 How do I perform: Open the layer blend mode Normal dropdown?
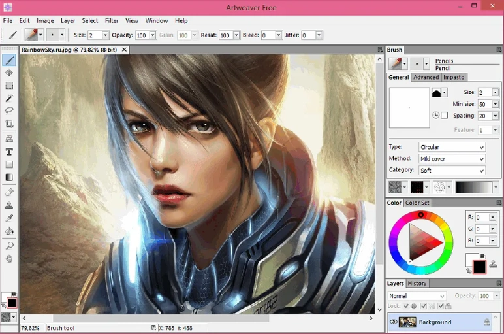click(417, 295)
